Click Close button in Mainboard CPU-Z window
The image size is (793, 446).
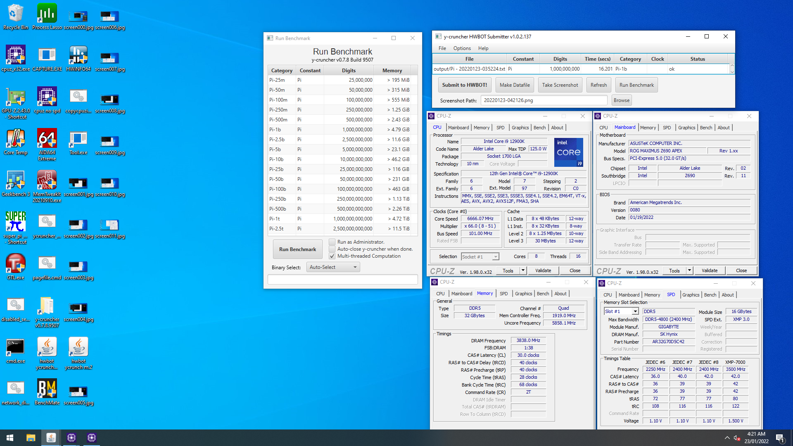741,270
